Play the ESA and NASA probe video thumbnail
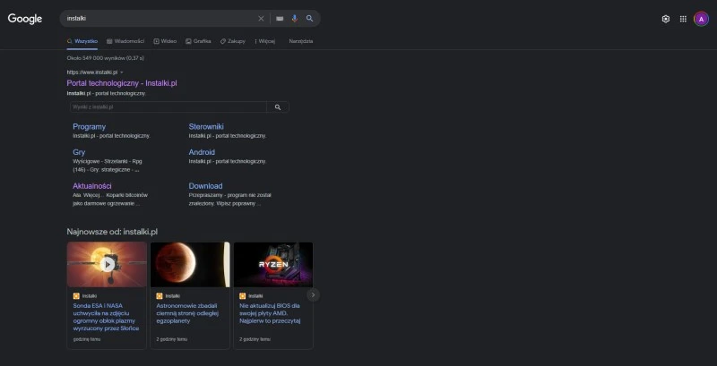This screenshot has width=717, height=366. (x=107, y=264)
